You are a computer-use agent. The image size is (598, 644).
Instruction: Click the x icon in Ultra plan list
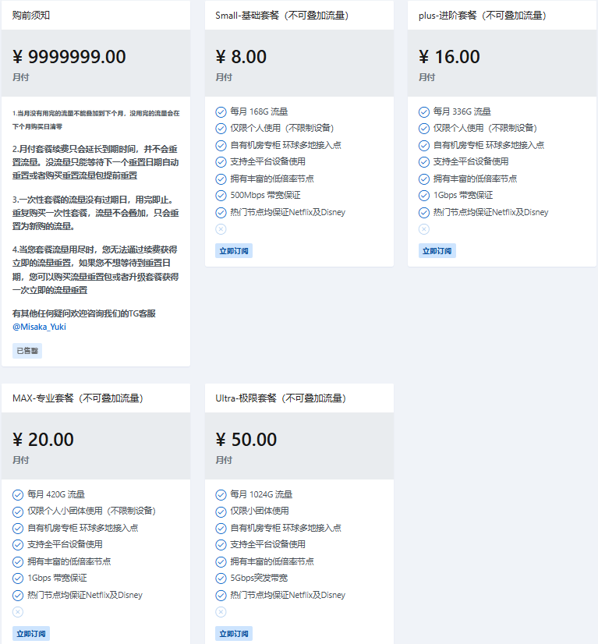tap(221, 611)
